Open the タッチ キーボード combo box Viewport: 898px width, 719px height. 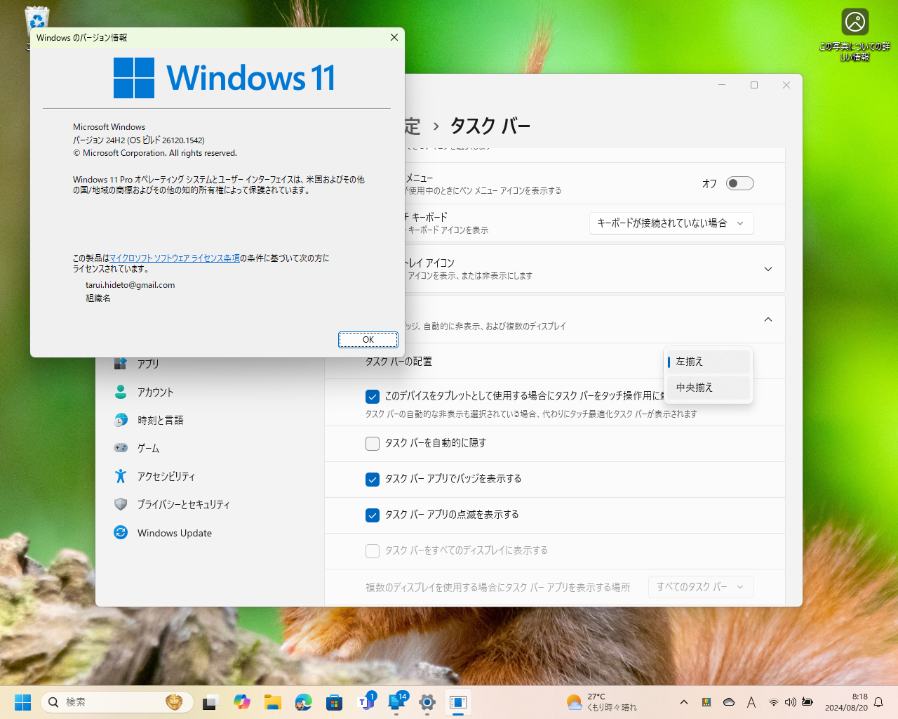(x=671, y=223)
